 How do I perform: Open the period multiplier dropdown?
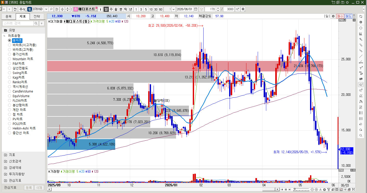173,9
